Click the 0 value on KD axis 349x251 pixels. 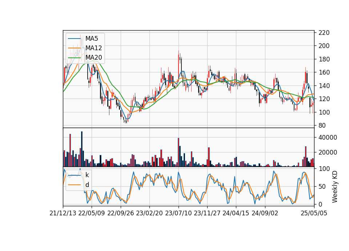click(320, 204)
